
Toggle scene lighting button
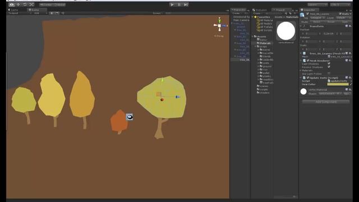(x=52, y=13)
